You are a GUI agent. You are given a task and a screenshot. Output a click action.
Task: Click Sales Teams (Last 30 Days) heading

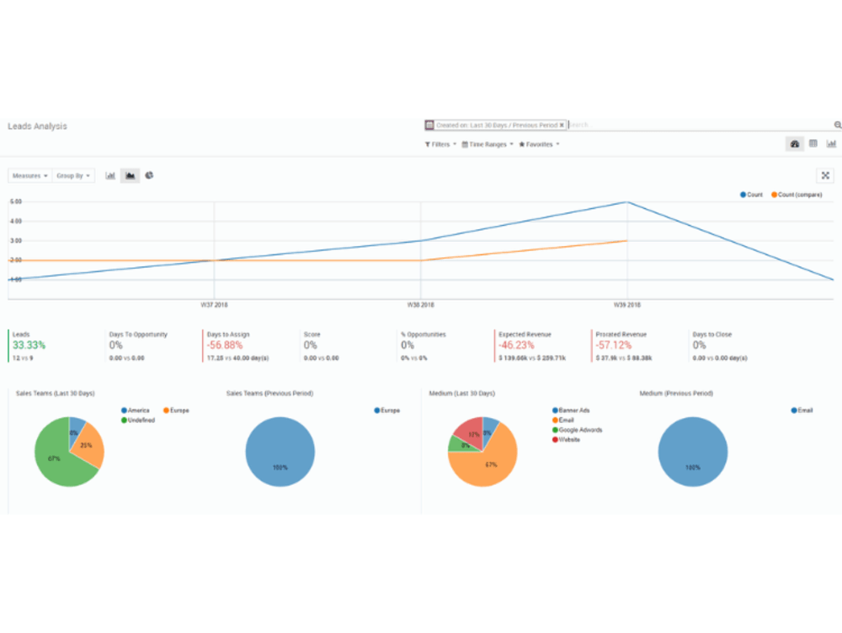(56, 394)
